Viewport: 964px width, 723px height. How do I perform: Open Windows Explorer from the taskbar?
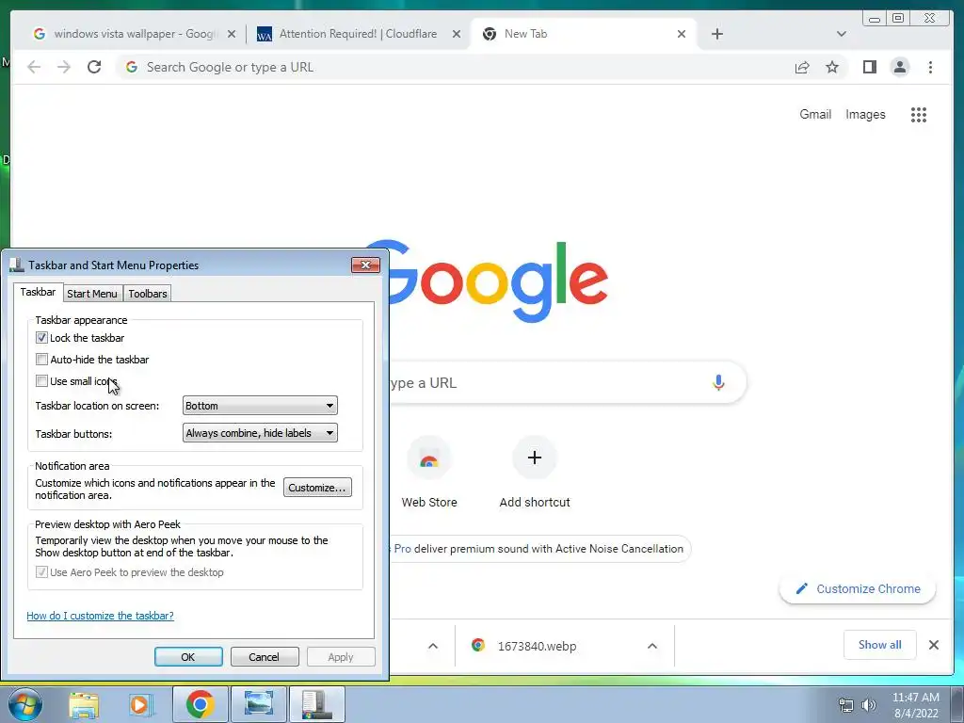coord(84,704)
